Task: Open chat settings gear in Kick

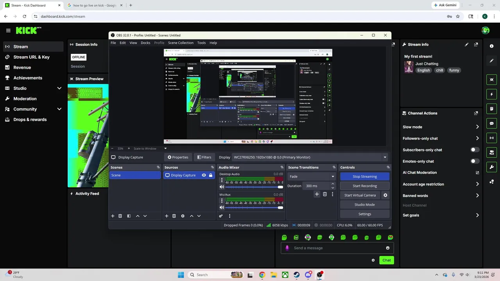Action: click(373, 260)
